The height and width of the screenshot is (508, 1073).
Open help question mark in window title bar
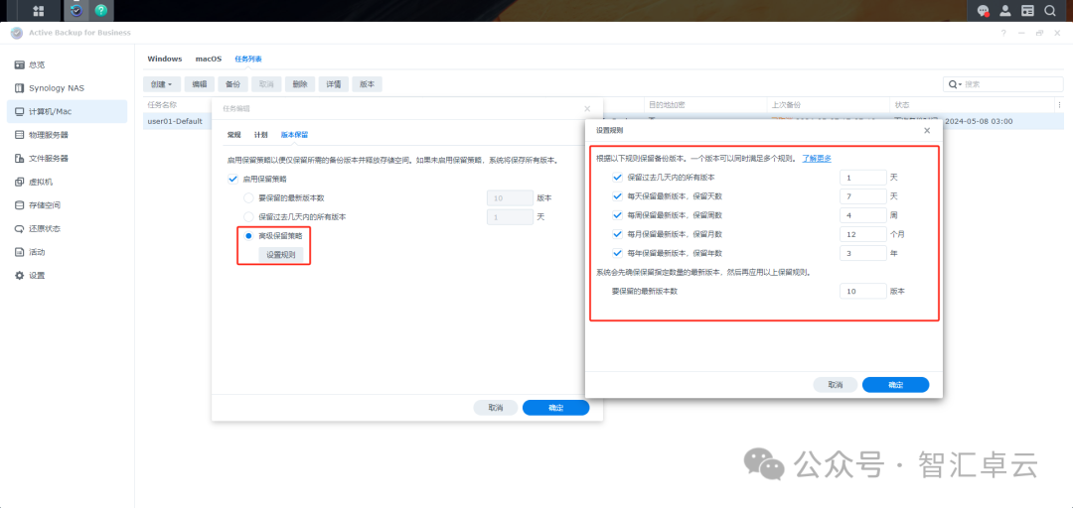tap(1003, 33)
